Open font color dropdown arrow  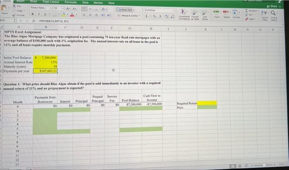tap(76, 15)
